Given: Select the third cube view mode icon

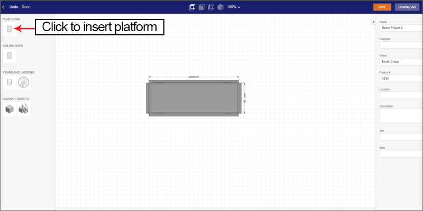Looking at the screenshot, I should coord(210,7).
